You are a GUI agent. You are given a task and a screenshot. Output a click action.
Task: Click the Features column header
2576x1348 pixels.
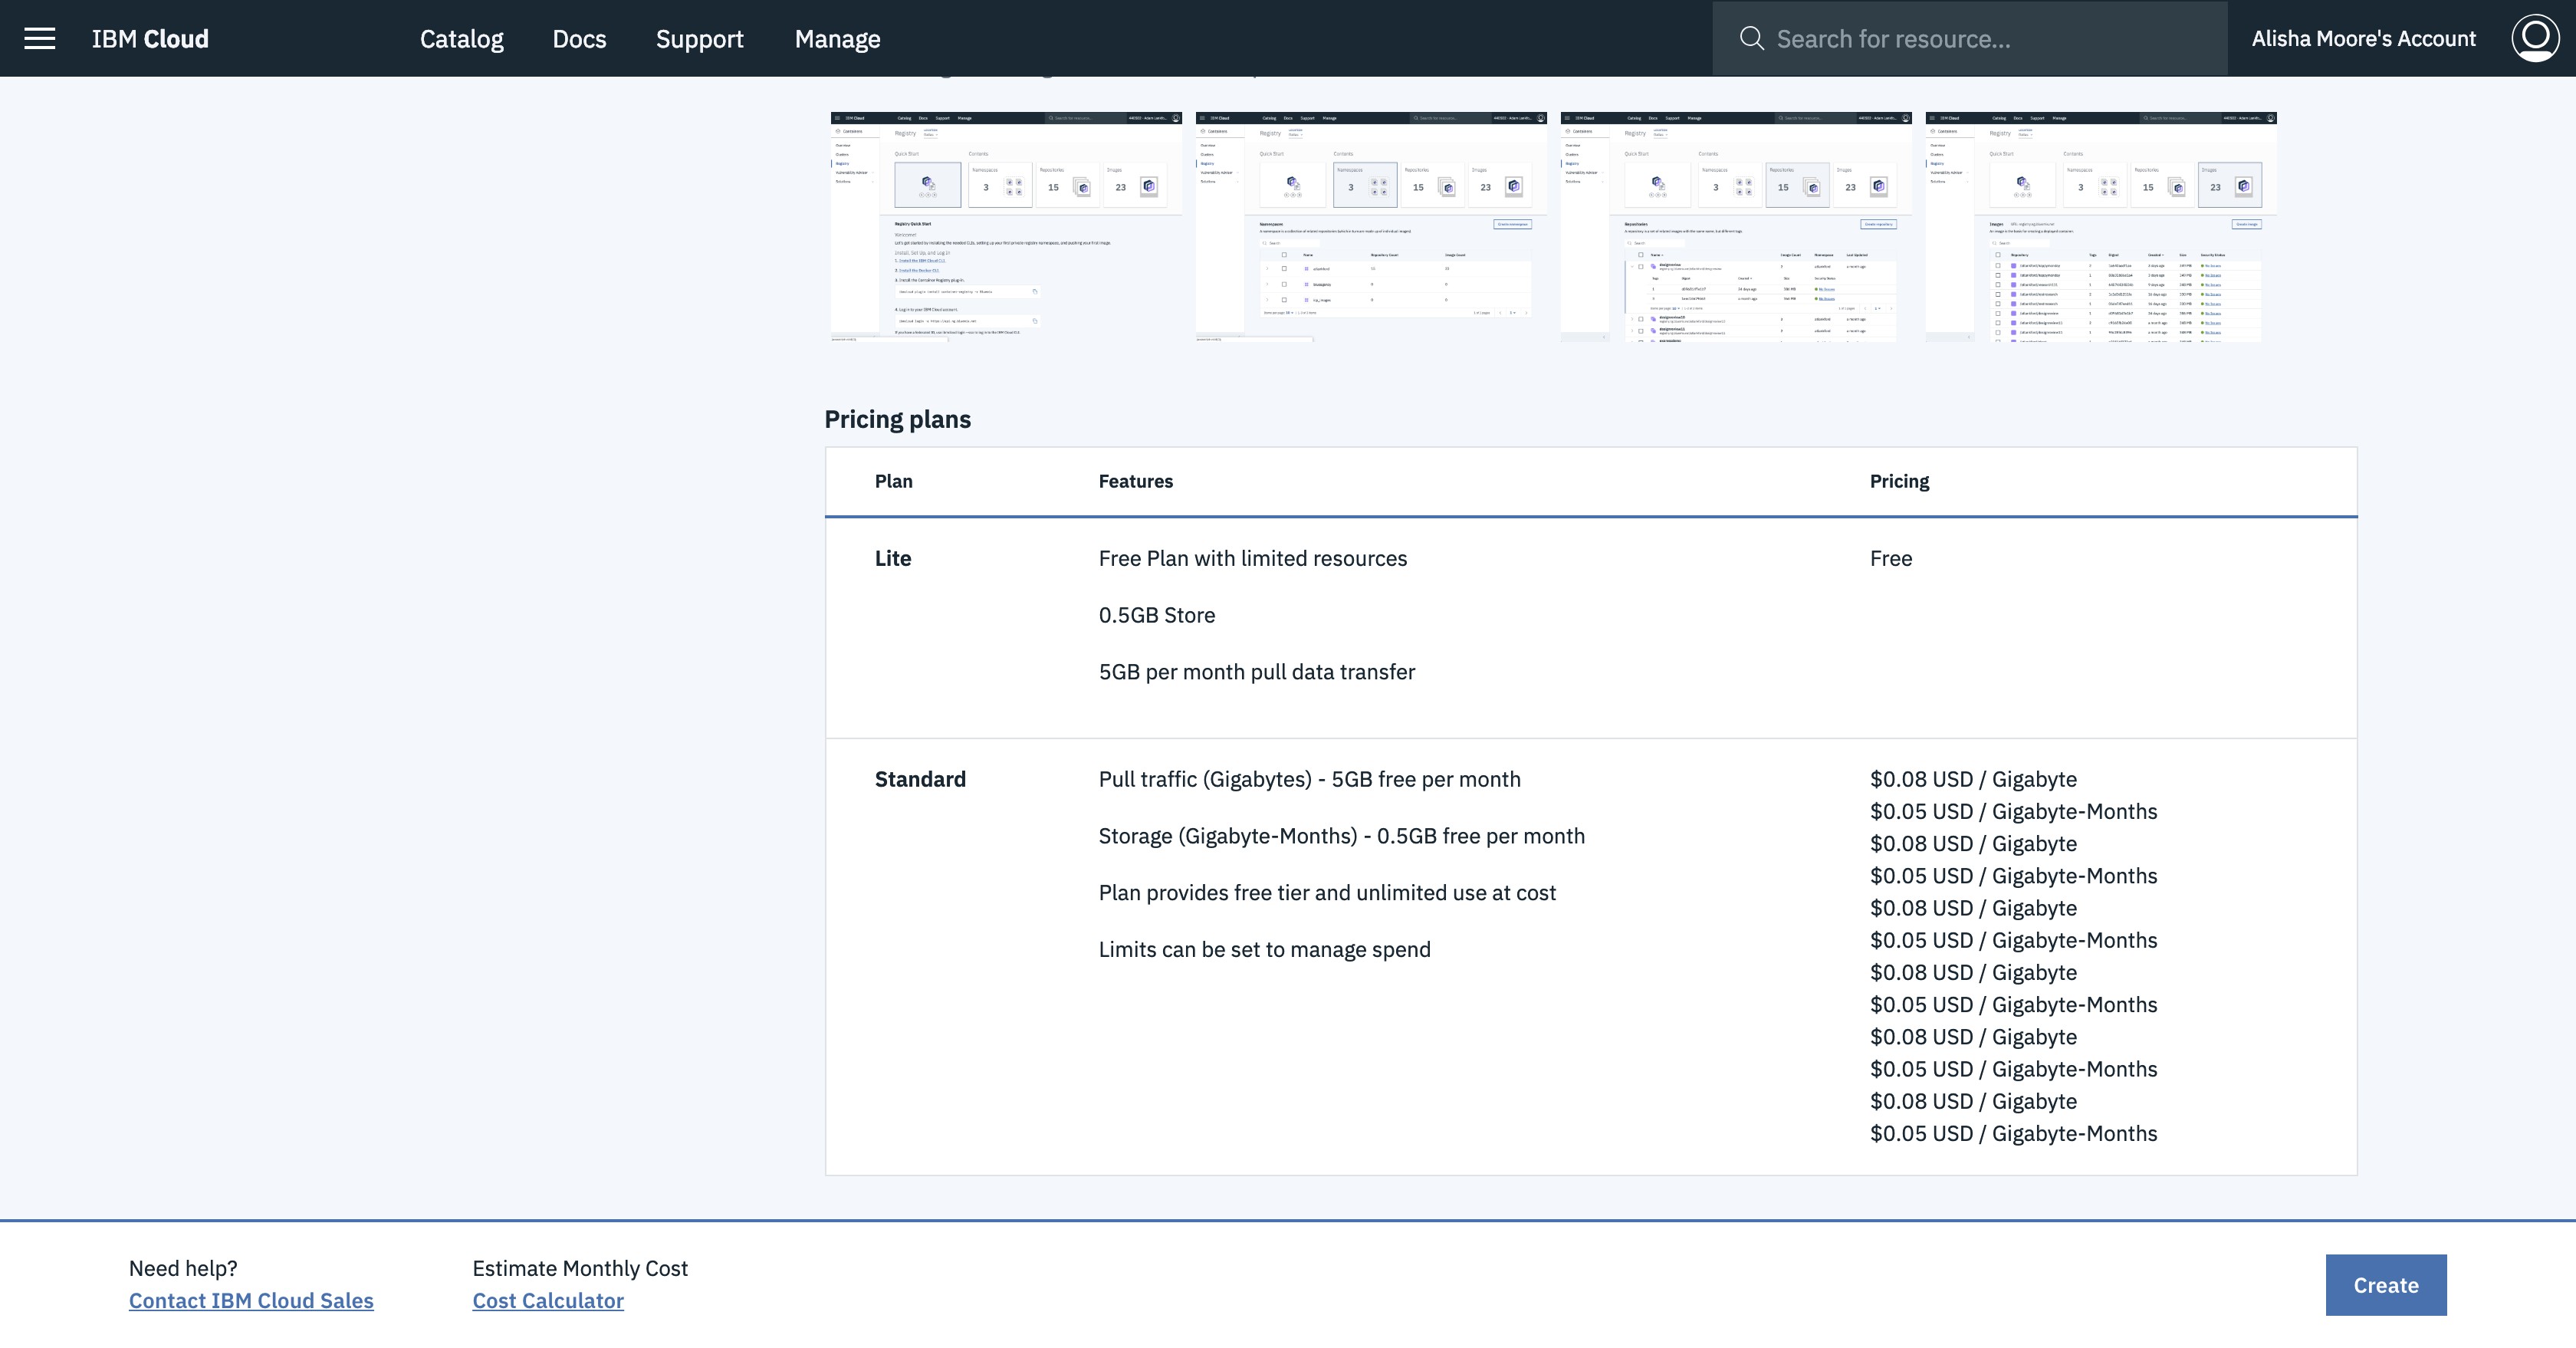pos(1135,481)
